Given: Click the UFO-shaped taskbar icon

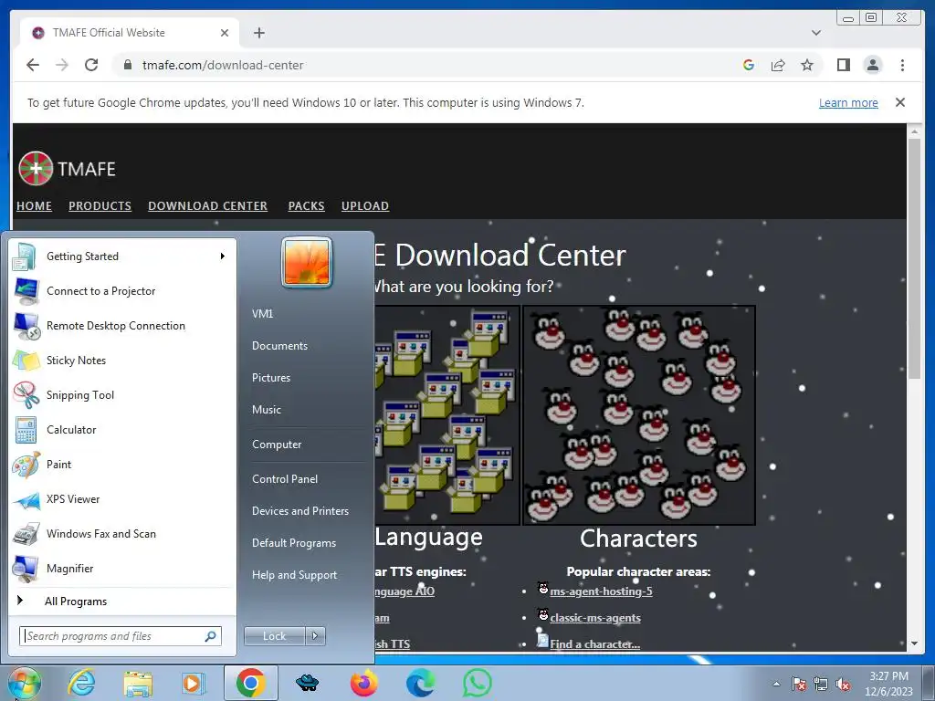Looking at the screenshot, I should point(307,683).
